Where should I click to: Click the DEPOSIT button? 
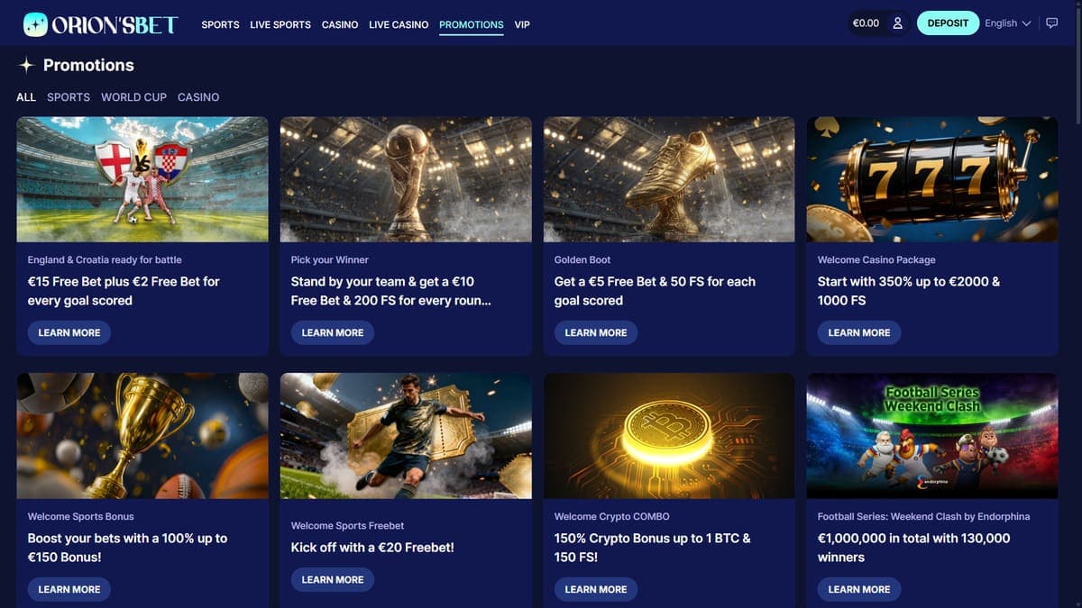tap(948, 23)
